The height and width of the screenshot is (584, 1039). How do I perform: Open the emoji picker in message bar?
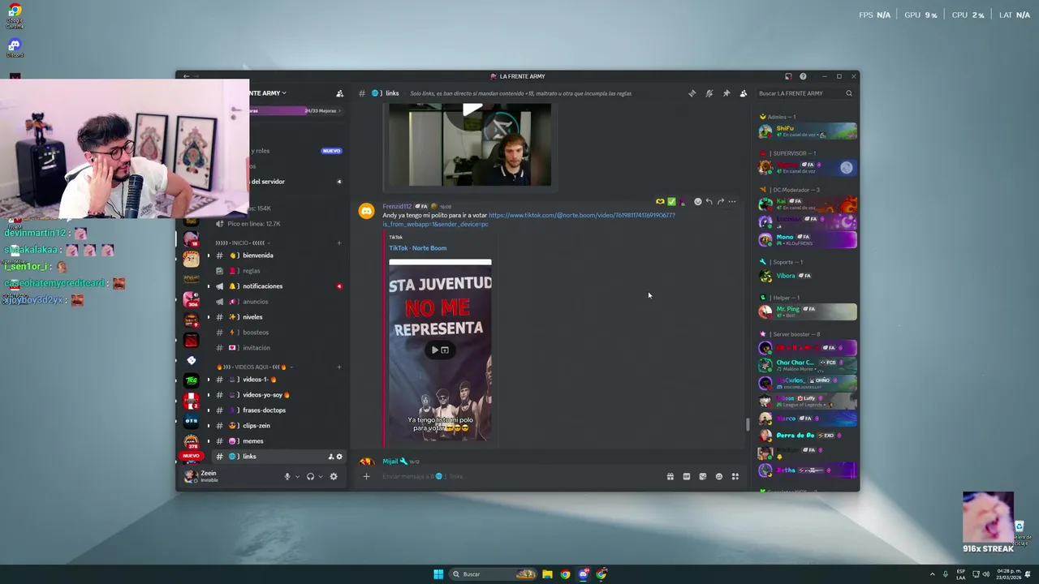[x=718, y=476]
